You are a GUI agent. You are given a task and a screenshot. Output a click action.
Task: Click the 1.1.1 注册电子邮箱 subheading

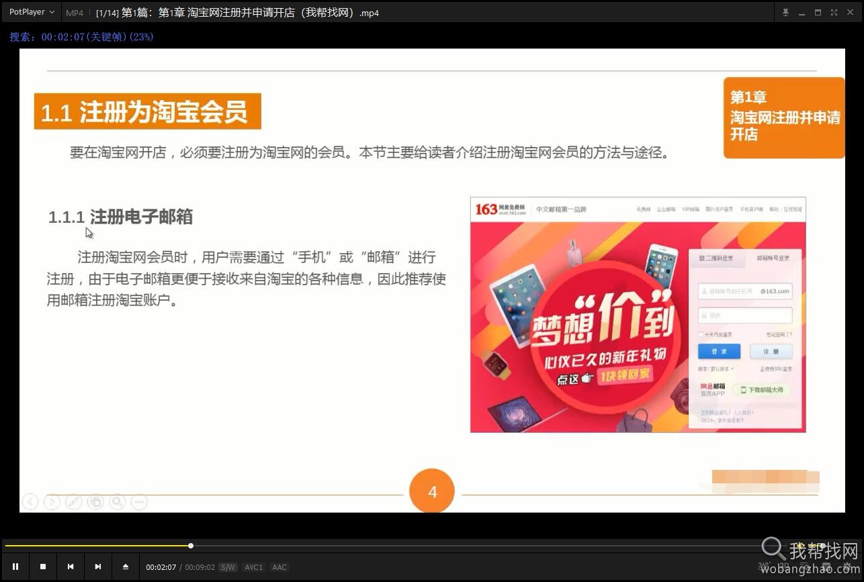tap(121, 217)
